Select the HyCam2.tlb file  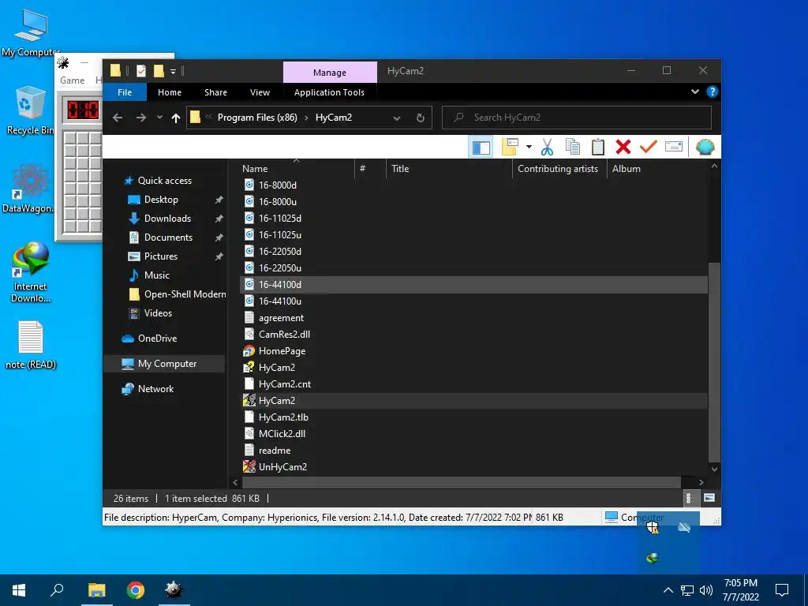[x=283, y=417]
